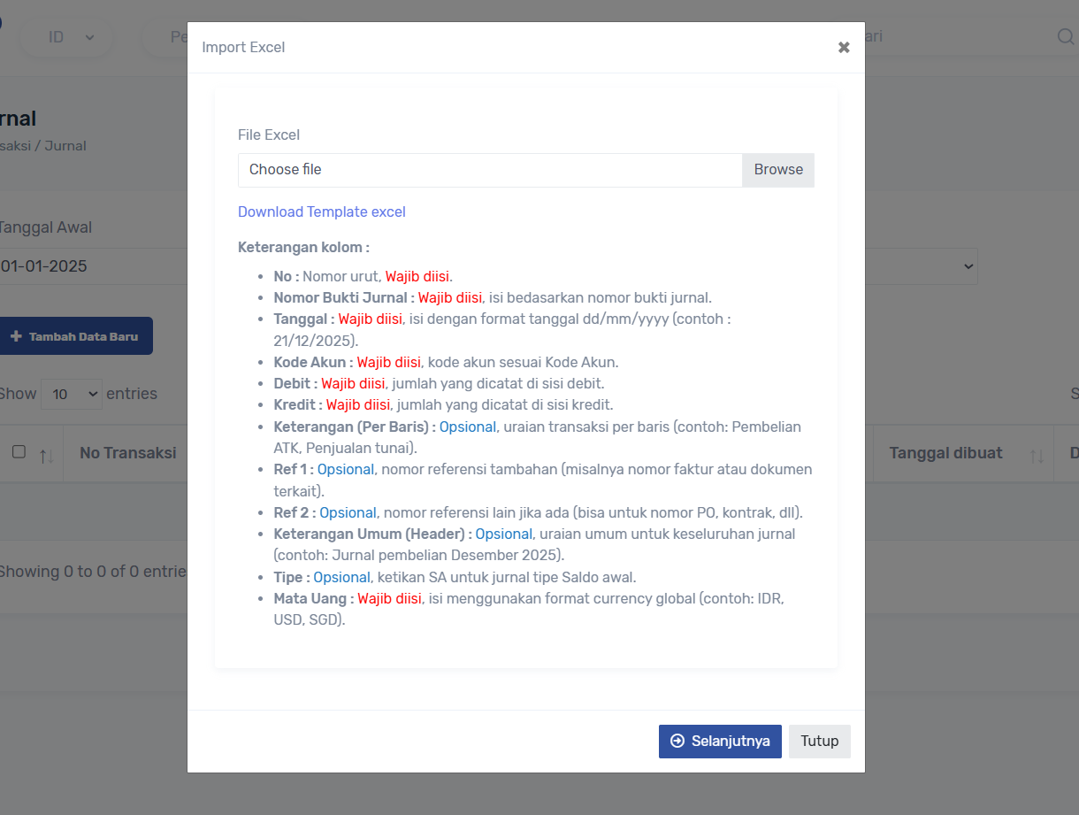The image size is (1079, 815).
Task: Click the arrow icon in the Selanjutnya button
Action: point(677,742)
